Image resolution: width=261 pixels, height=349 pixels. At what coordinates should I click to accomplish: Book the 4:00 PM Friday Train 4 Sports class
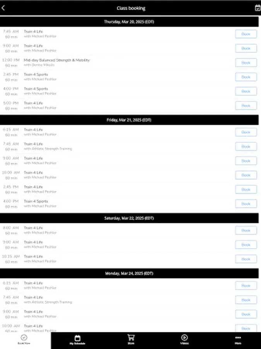[x=246, y=204]
